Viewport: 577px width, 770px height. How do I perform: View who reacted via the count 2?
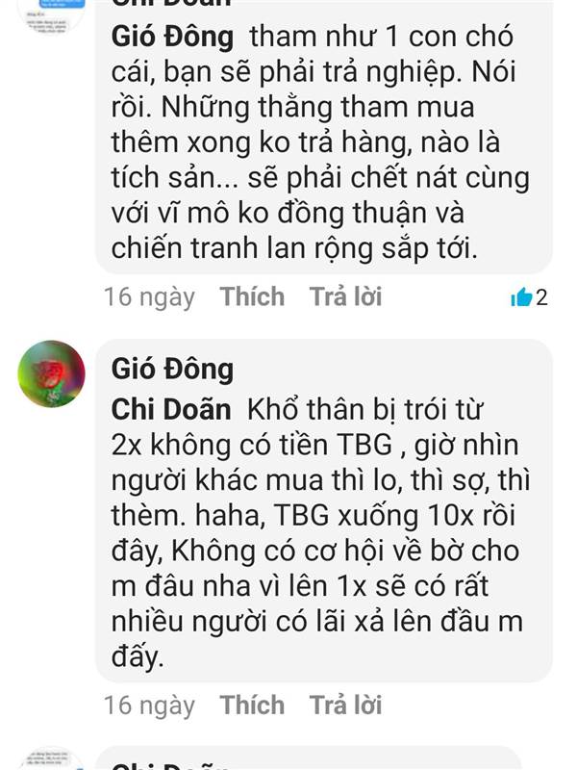click(x=541, y=297)
